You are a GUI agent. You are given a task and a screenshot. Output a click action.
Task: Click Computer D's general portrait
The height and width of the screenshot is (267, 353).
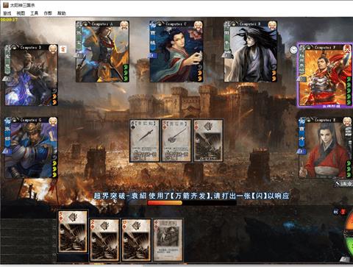31,75
